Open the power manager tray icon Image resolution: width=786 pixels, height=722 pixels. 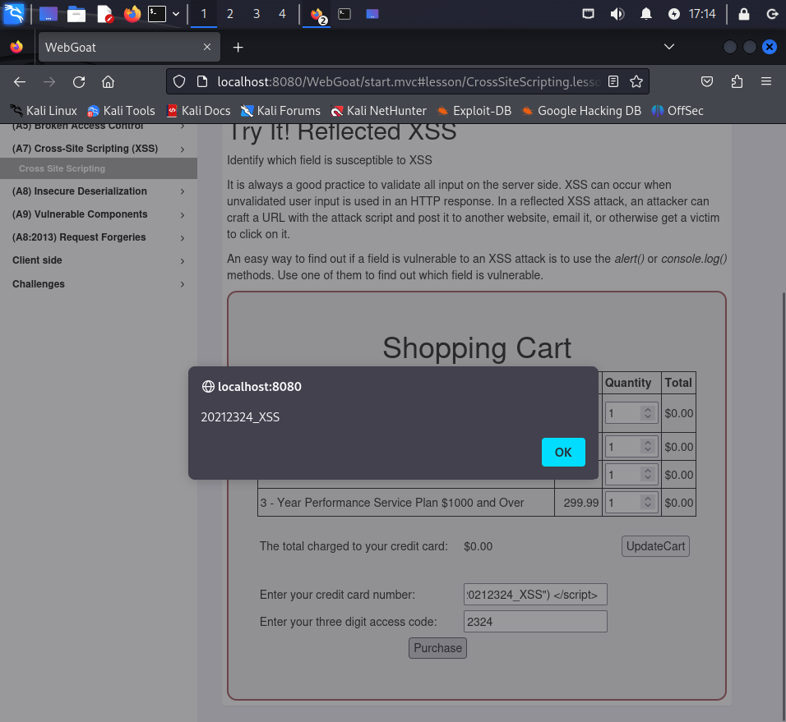point(673,14)
